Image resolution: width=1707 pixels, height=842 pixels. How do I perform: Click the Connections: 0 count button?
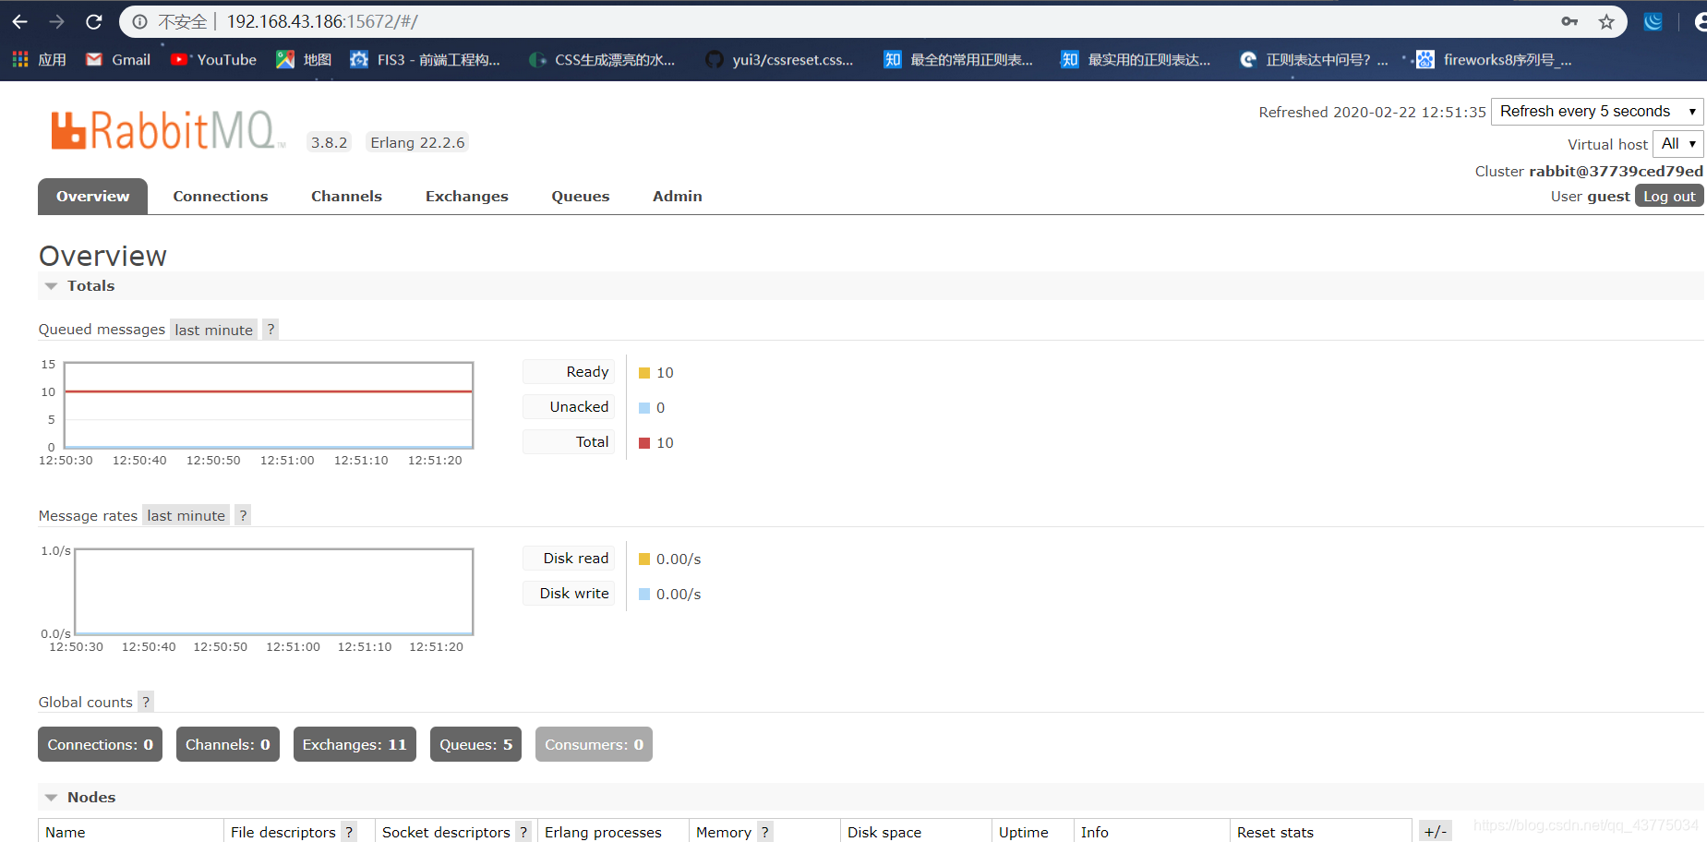pos(100,744)
